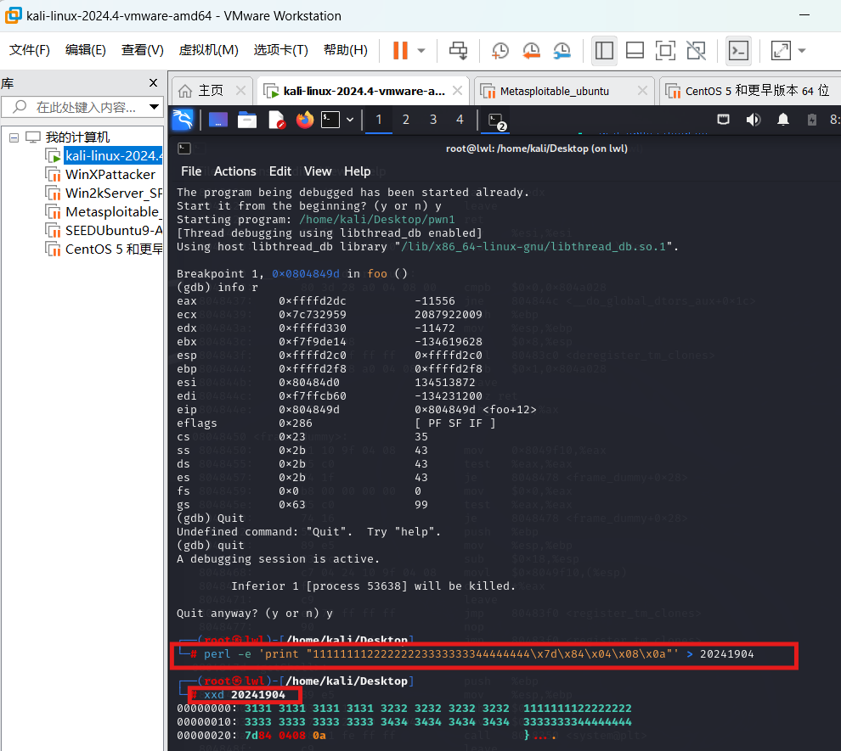The height and width of the screenshot is (751, 841).
Task: Open the terminal Edit menu
Action: tap(280, 171)
